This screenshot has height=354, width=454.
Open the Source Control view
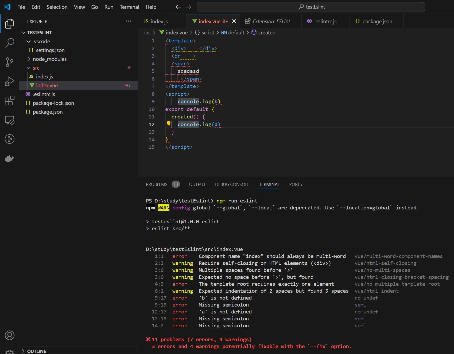coord(10,62)
